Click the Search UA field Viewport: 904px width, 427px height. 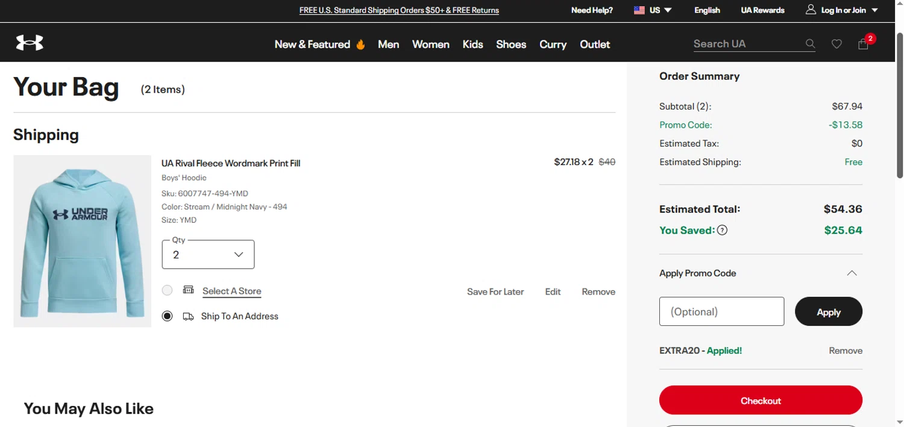pos(747,44)
